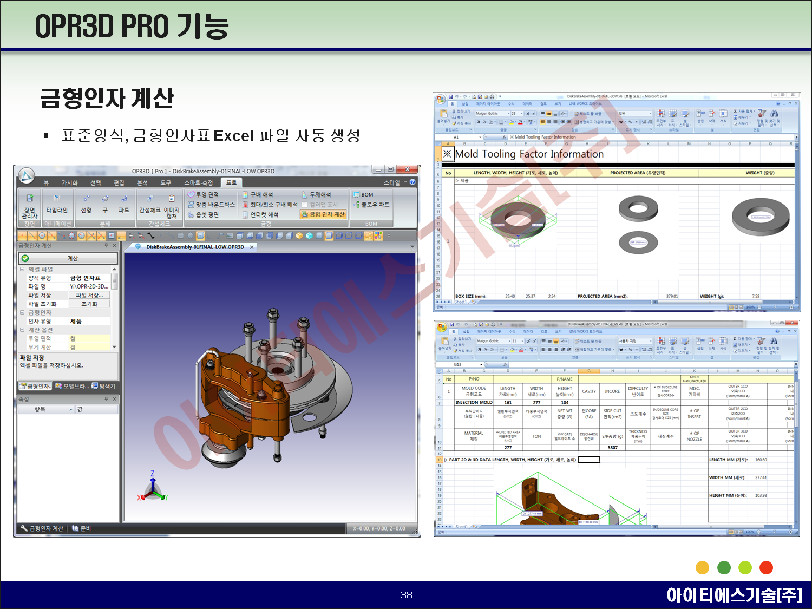Collapse the 엑셀 파일 property group
The height and width of the screenshot is (609, 812).
[23, 269]
